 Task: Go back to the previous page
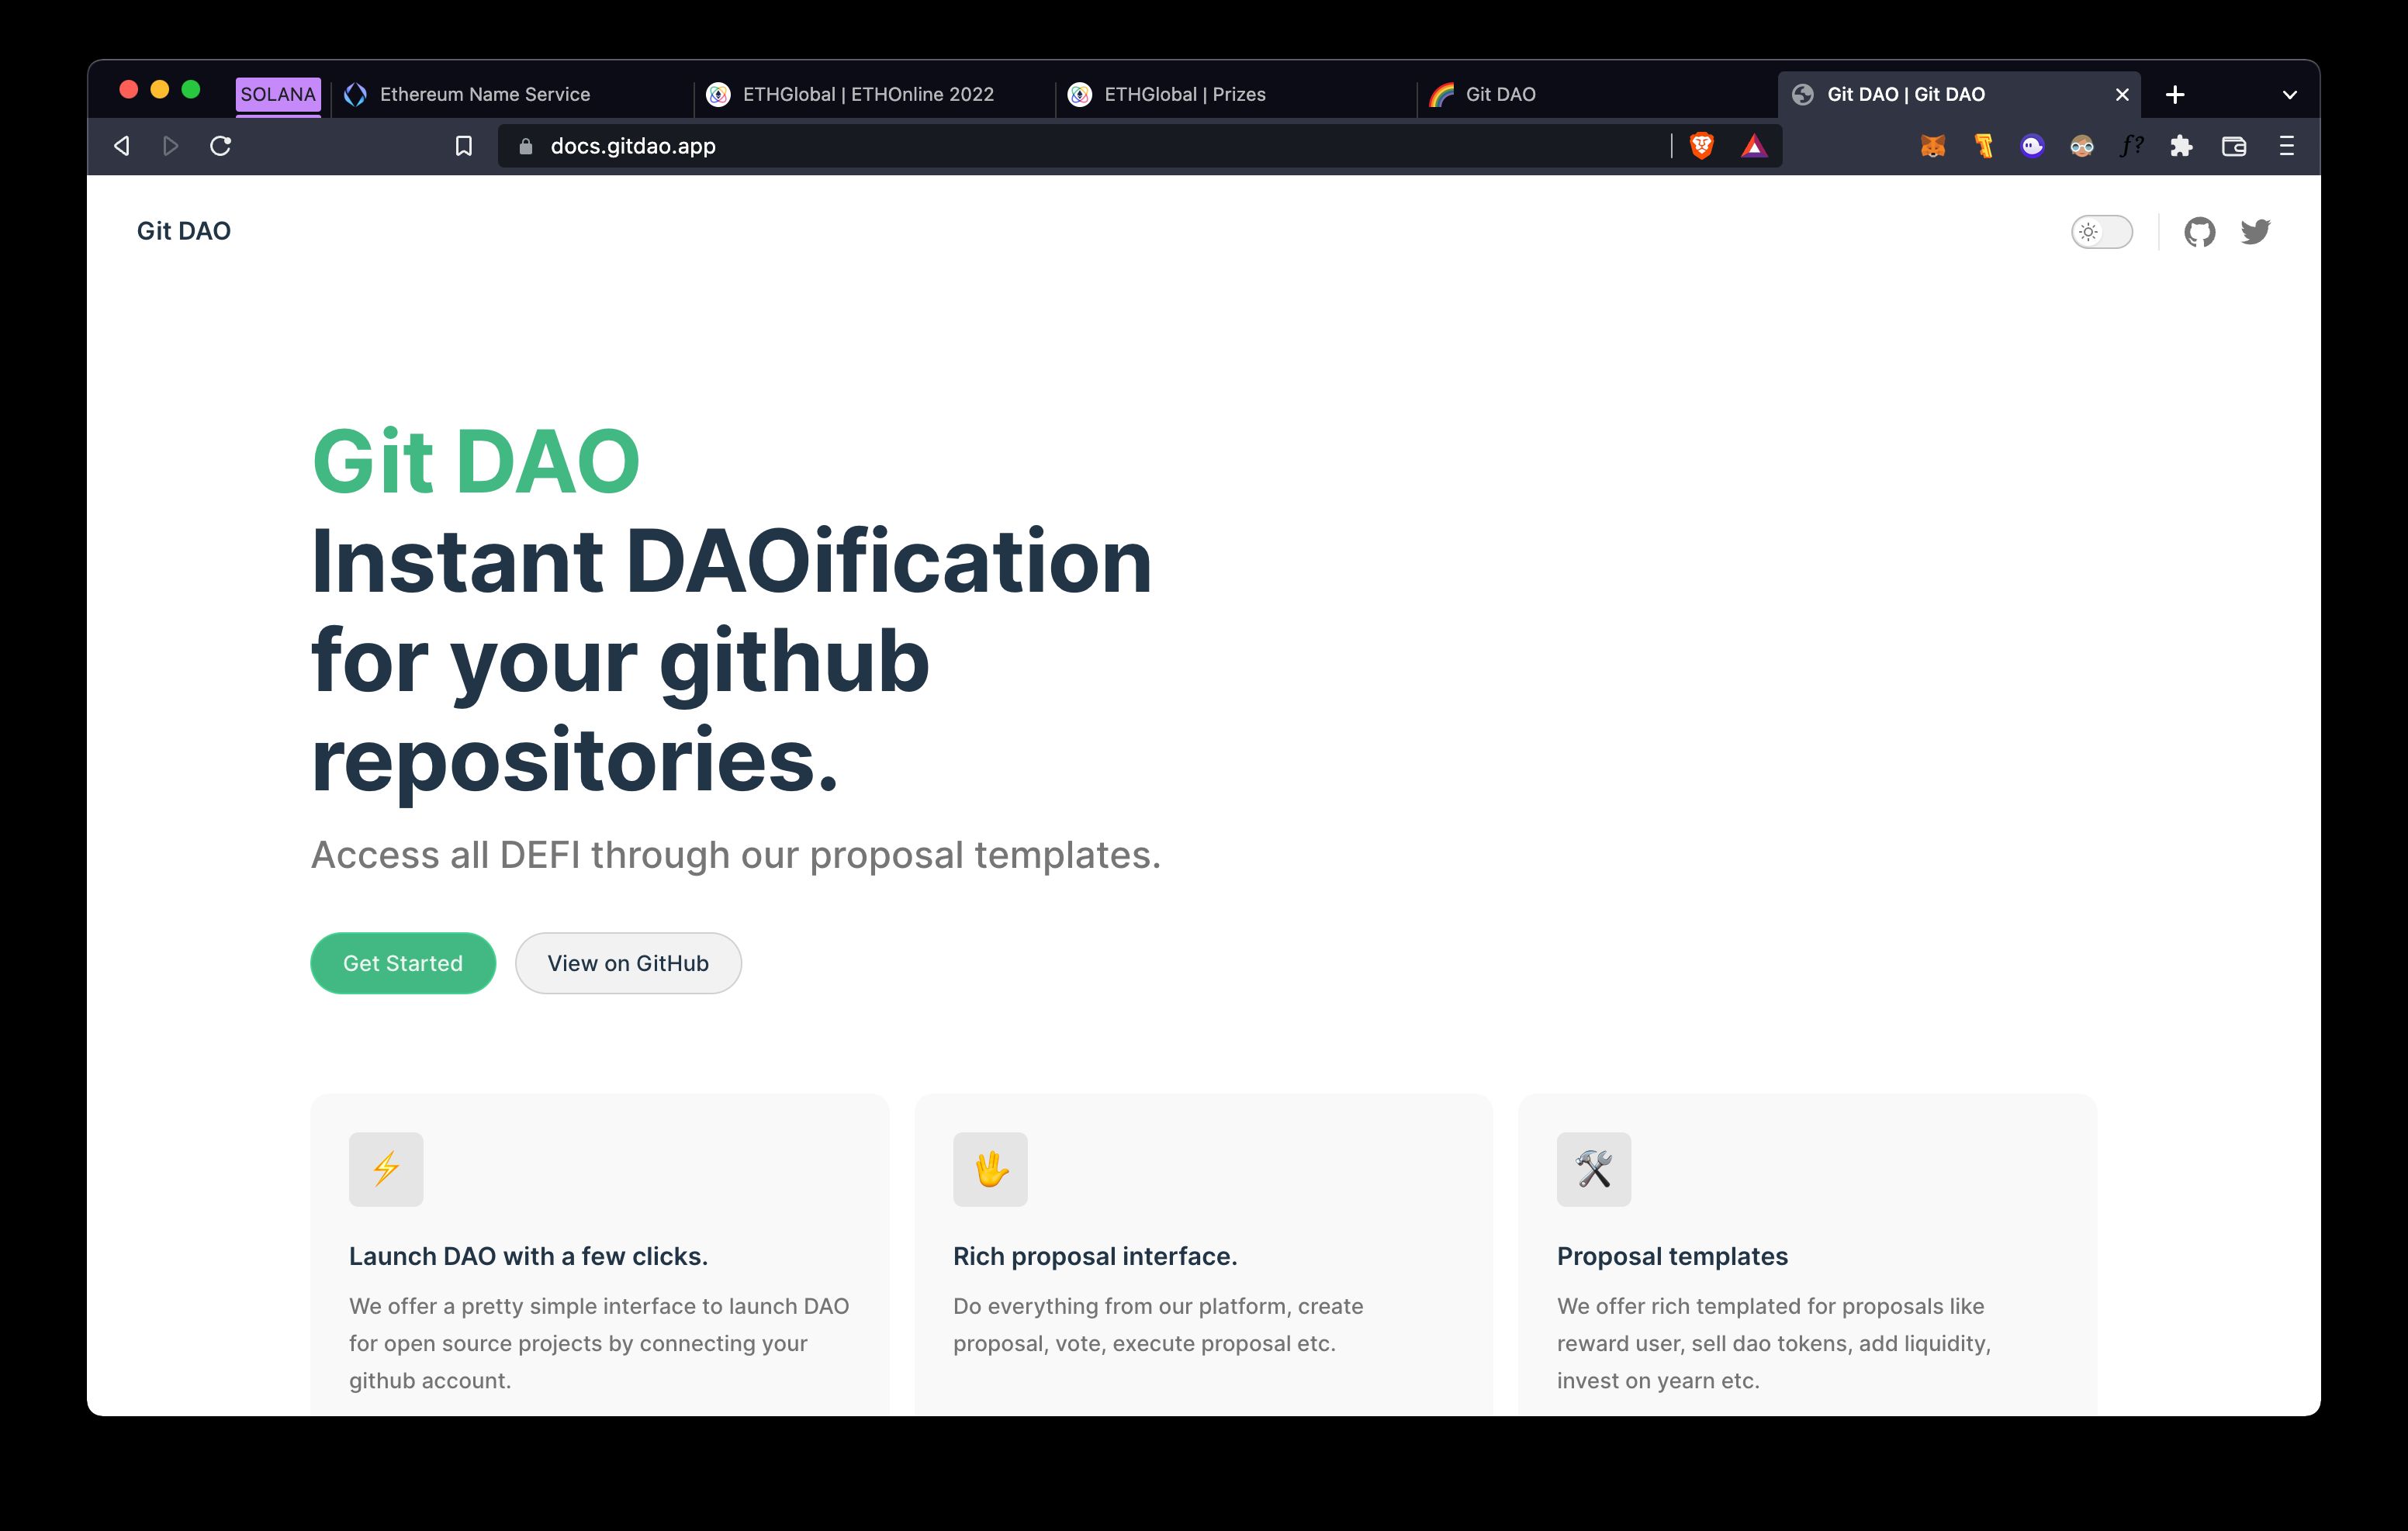pyautogui.click(x=122, y=146)
